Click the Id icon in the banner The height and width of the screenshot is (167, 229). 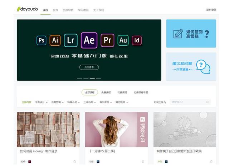click(x=137, y=40)
